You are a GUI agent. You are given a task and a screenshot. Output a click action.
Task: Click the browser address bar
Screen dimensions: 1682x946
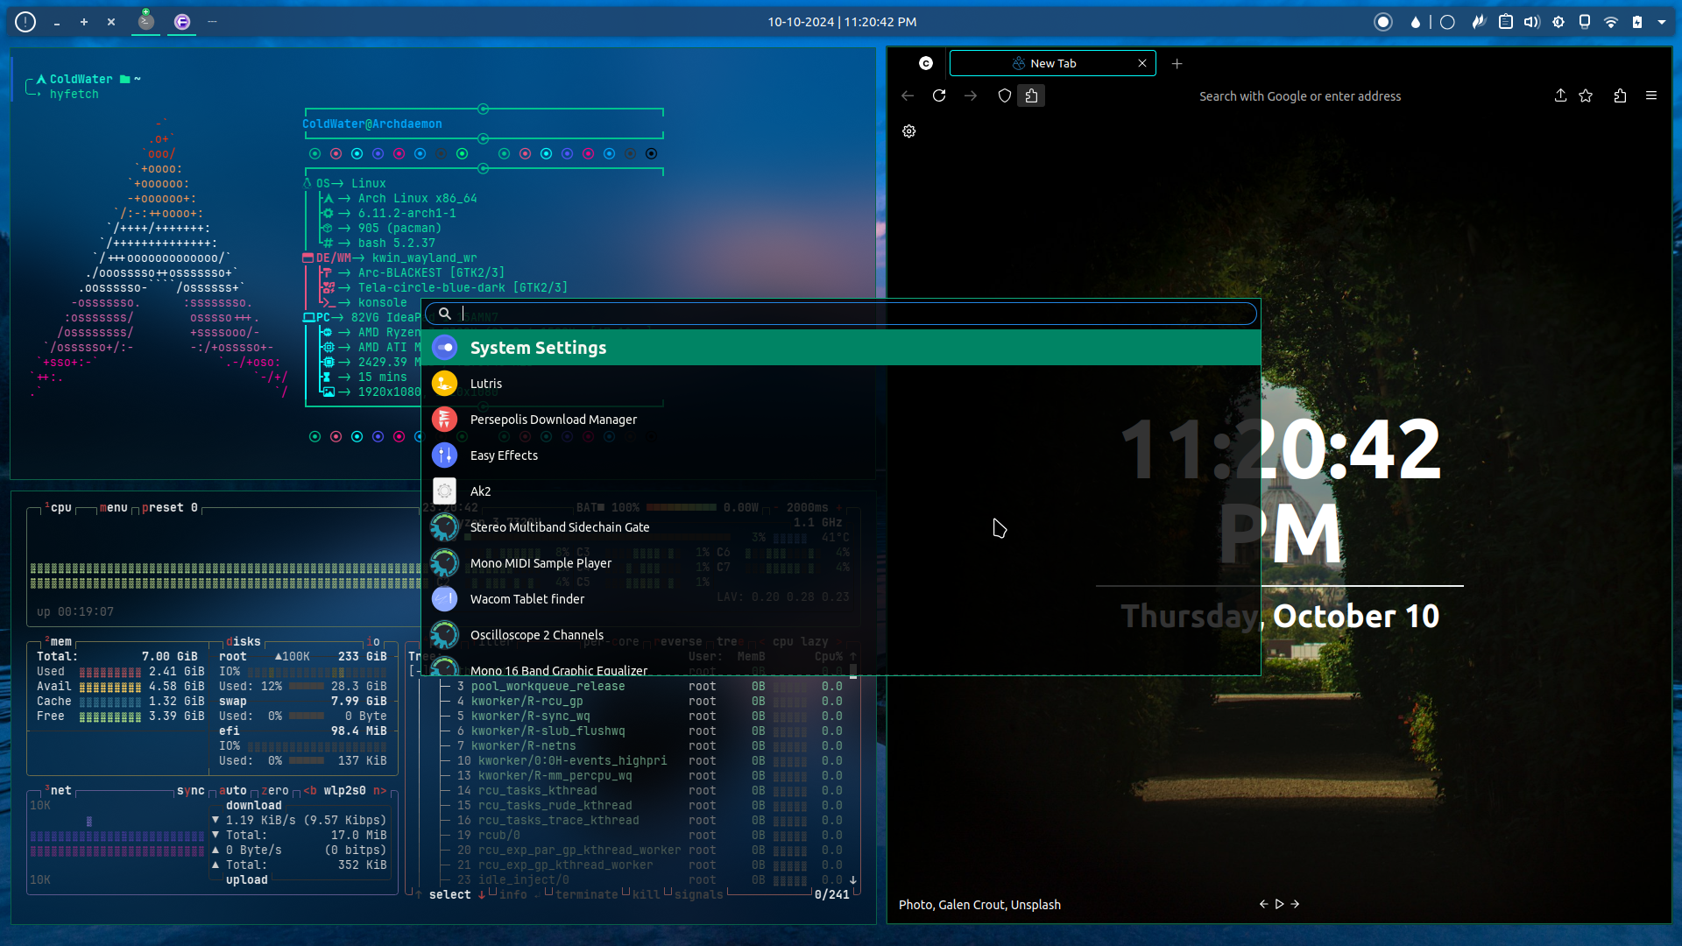1300,96
